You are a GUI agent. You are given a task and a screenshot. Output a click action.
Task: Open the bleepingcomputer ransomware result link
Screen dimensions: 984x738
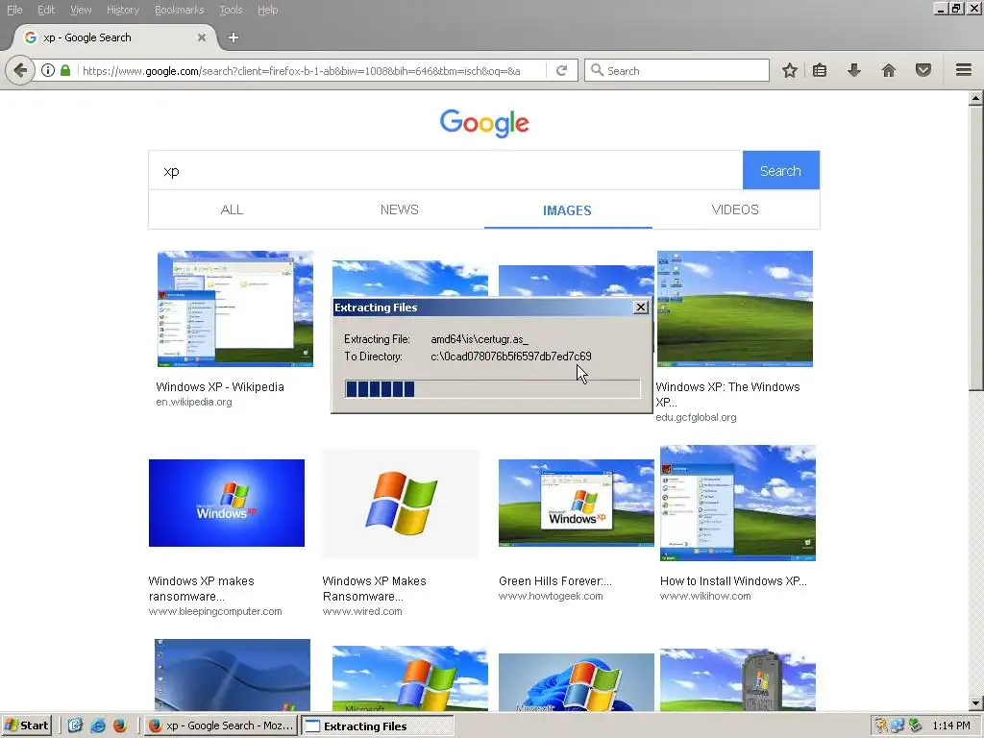click(202, 589)
